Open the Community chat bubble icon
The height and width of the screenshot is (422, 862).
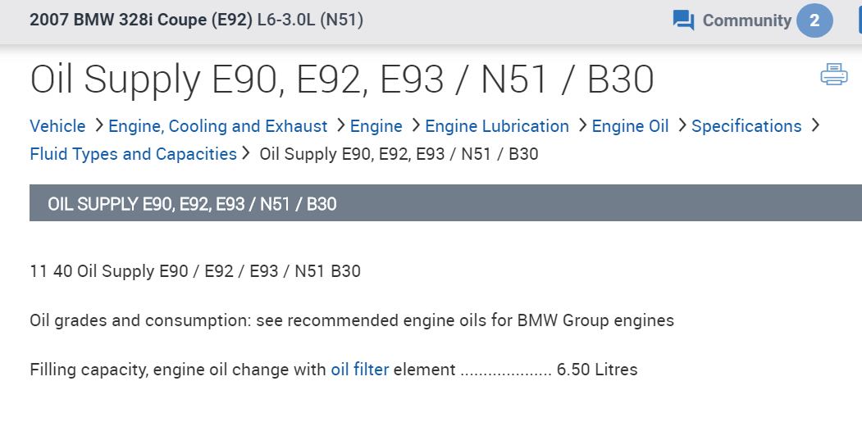(x=683, y=20)
